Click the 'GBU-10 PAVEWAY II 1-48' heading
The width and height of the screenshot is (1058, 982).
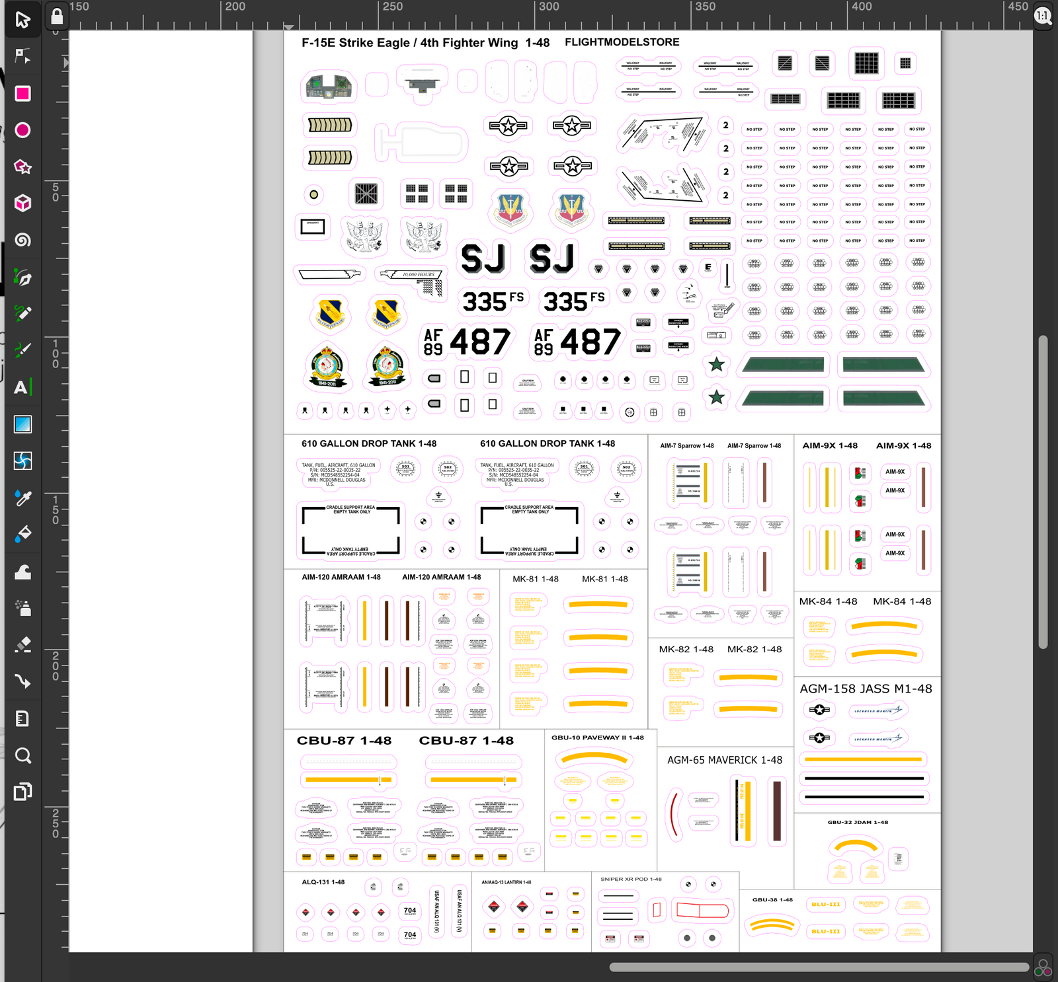(x=598, y=738)
